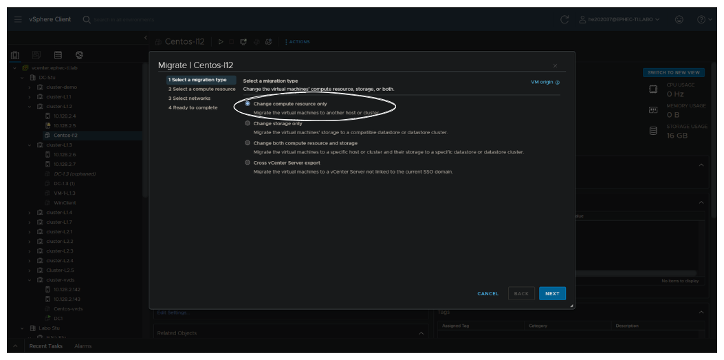Go to step 2 Select a compute resource
The height and width of the screenshot is (360, 724).
pos(201,89)
